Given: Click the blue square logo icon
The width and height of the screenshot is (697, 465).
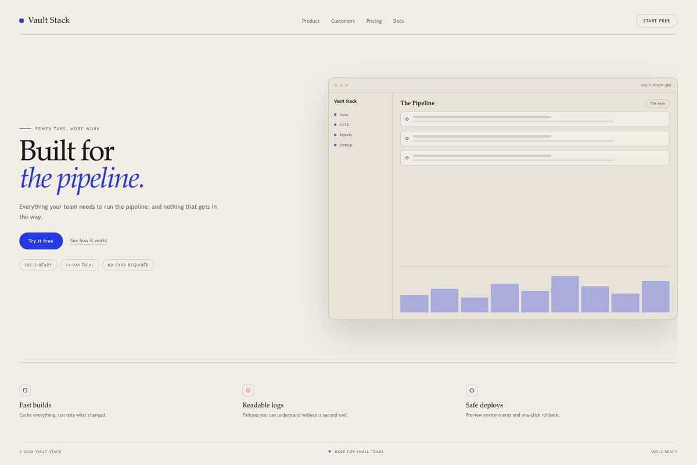Looking at the screenshot, I should pyautogui.click(x=21, y=20).
